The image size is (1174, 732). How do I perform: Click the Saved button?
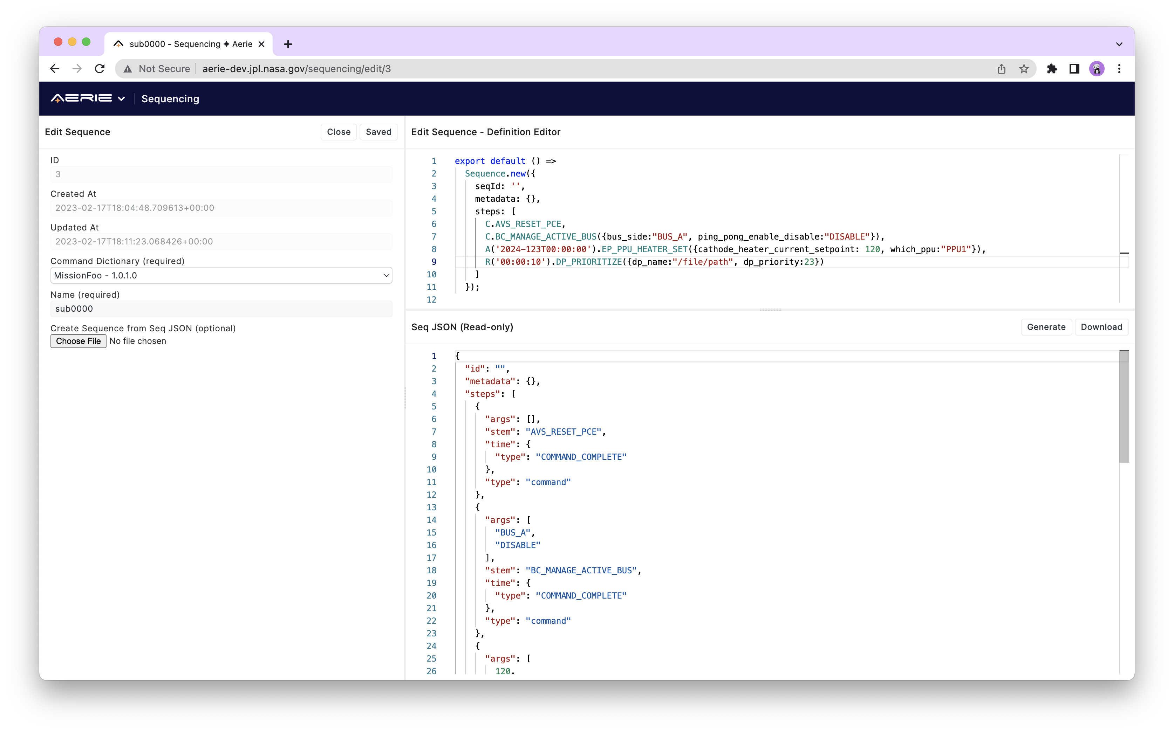click(378, 132)
